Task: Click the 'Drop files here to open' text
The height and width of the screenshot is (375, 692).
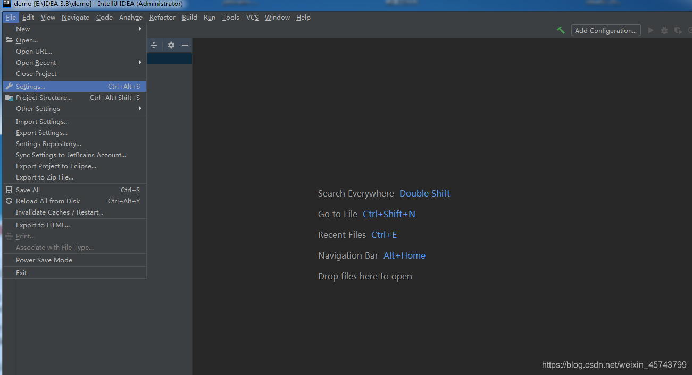Action: coord(365,276)
